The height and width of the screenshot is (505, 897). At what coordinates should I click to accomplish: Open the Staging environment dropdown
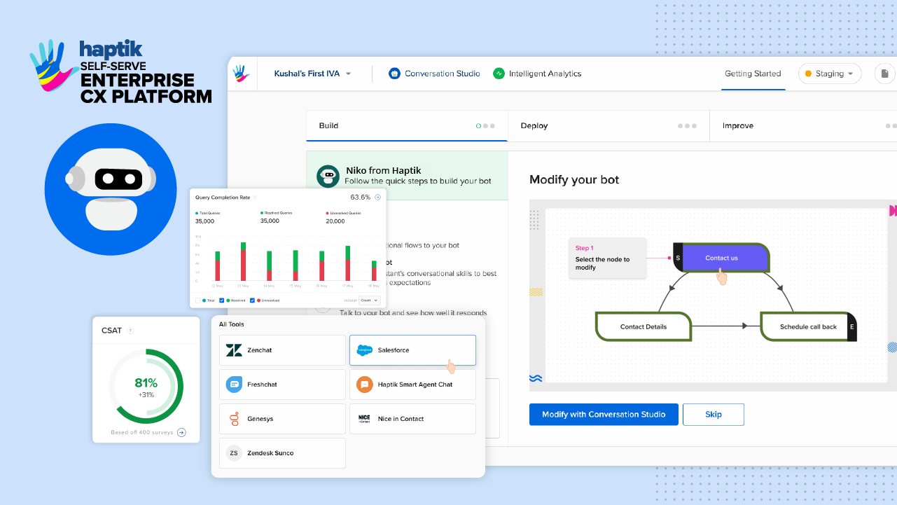pos(830,74)
